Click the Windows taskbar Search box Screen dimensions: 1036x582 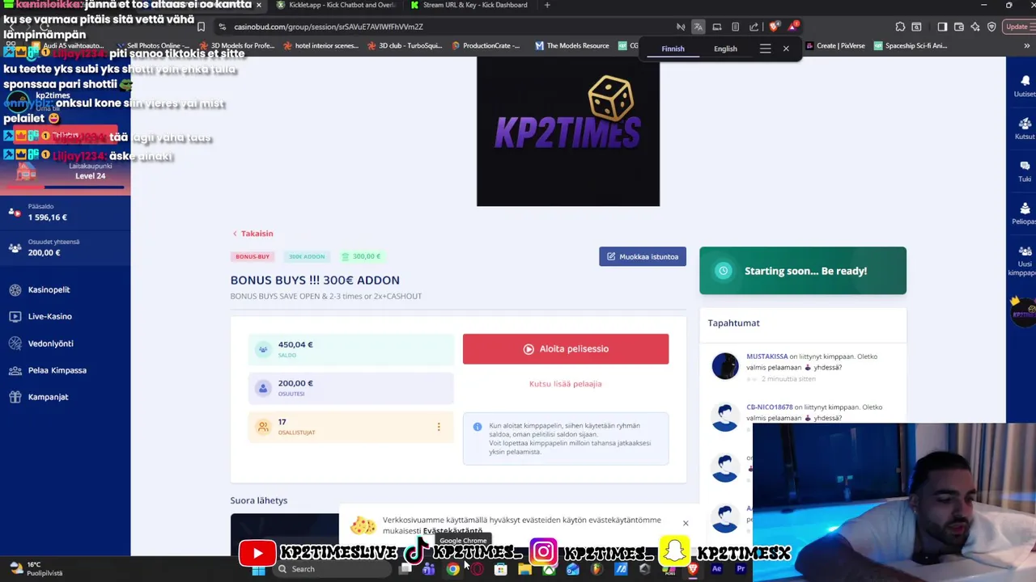pos(332,569)
